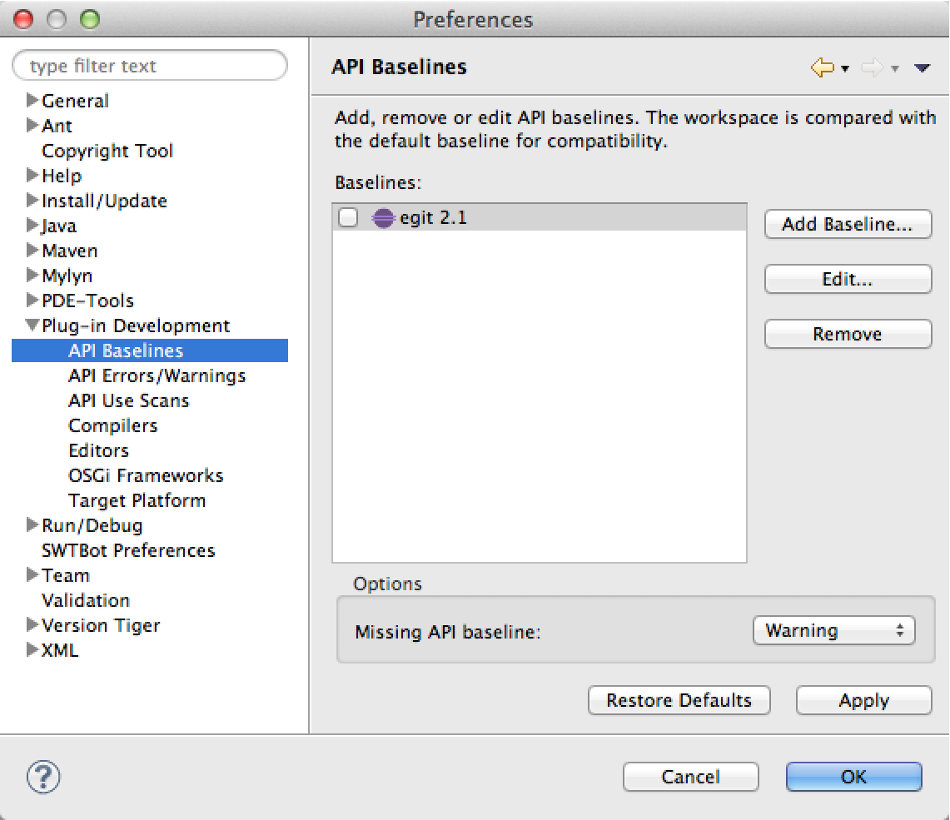Expand the General preferences category
The width and height of the screenshot is (950, 820).
[32, 101]
